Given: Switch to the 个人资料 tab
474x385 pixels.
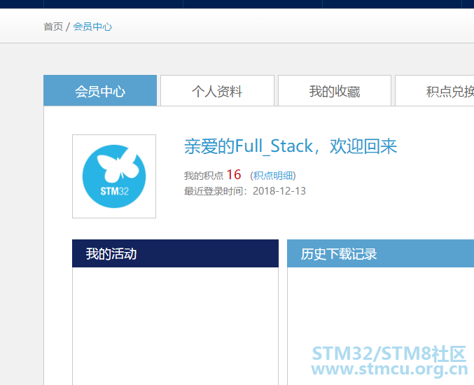Looking at the screenshot, I should (217, 91).
